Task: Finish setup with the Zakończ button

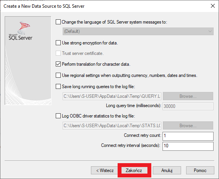Action: [x=134, y=170]
